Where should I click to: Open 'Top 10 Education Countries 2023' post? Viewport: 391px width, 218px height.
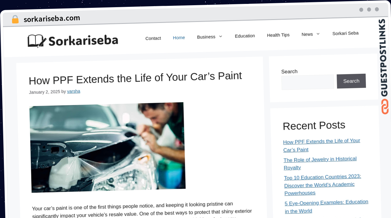pyautogui.click(x=323, y=185)
